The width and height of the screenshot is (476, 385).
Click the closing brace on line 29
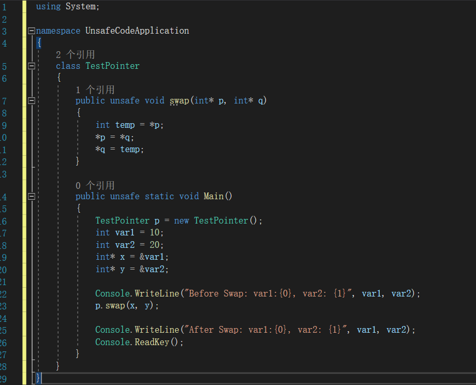(x=38, y=378)
